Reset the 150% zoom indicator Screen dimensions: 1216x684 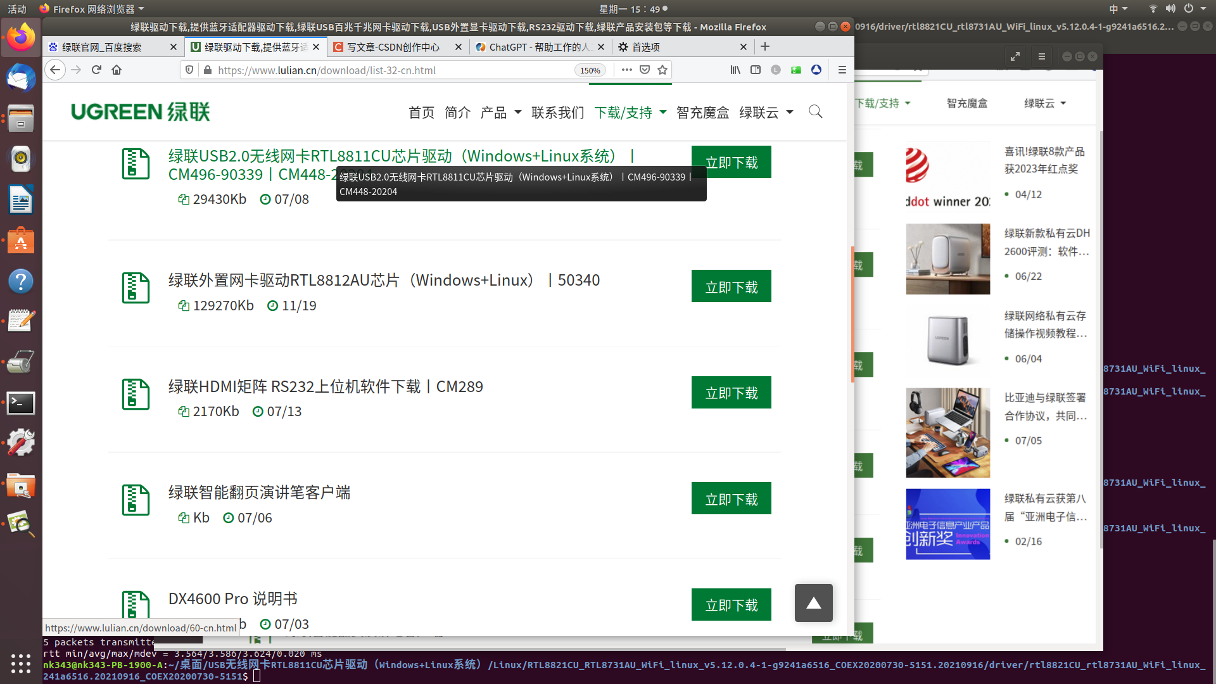point(590,70)
